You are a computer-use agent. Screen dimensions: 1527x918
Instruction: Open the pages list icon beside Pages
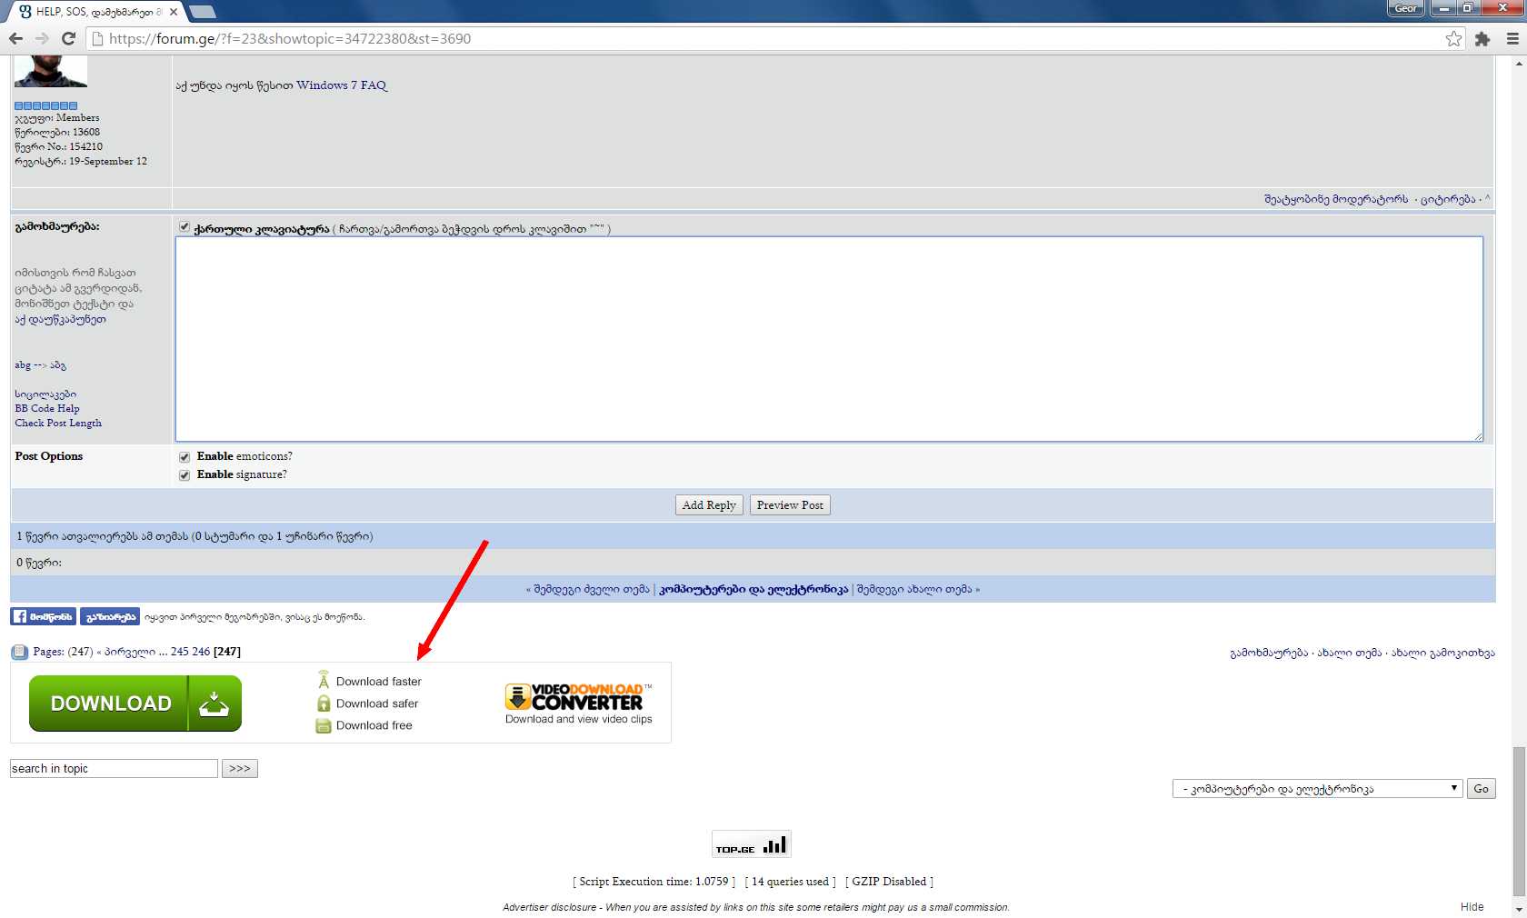[x=20, y=652]
